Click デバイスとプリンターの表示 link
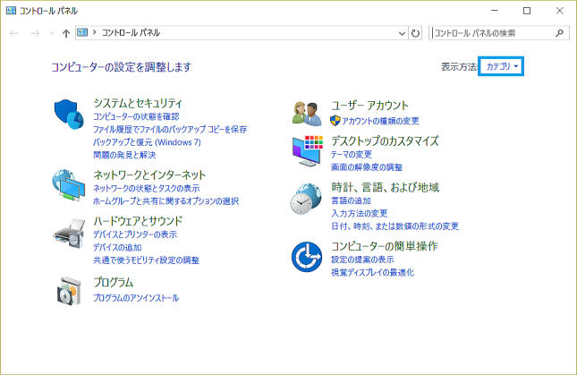The image size is (577, 375). point(135,234)
